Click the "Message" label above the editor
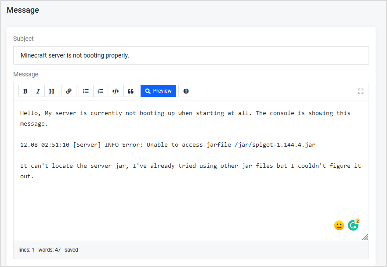The image size is (387, 267). 25,74
